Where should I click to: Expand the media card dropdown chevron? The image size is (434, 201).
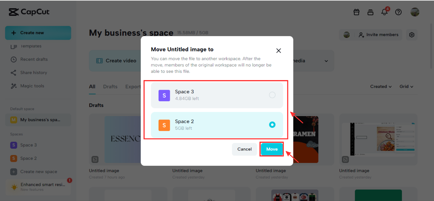(x=326, y=61)
